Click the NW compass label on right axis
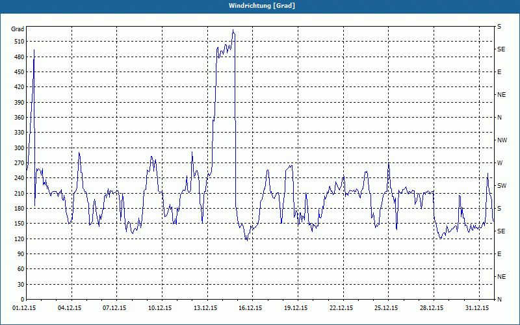The image size is (520, 325). [x=502, y=140]
